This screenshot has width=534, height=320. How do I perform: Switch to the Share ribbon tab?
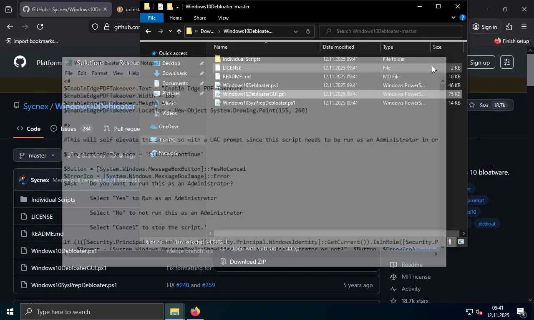pyautogui.click(x=200, y=18)
